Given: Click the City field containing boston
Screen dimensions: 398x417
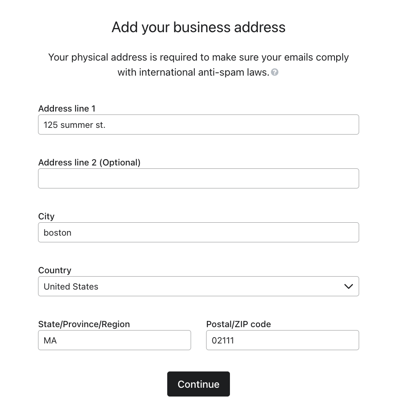Looking at the screenshot, I should coord(199,232).
